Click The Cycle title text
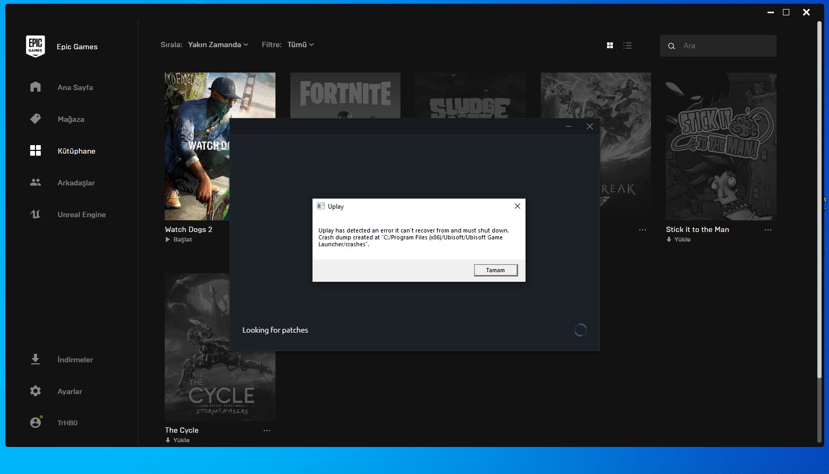 [x=182, y=430]
